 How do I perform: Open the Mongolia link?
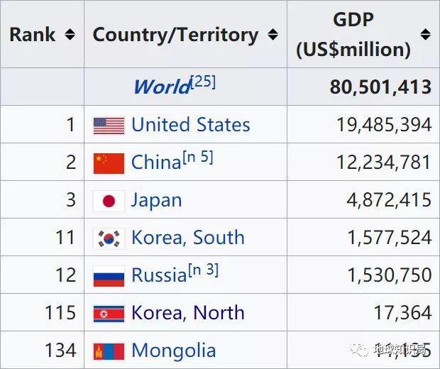pyautogui.click(x=174, y=351)
